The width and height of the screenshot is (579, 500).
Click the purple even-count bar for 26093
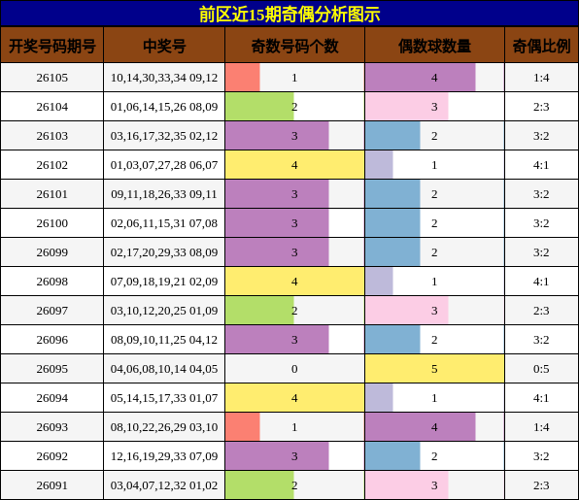coord(421,427)
